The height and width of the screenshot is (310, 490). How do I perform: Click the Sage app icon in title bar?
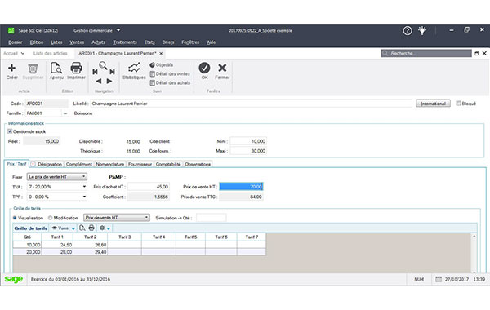pyautogui.click(x=11, y=31)
